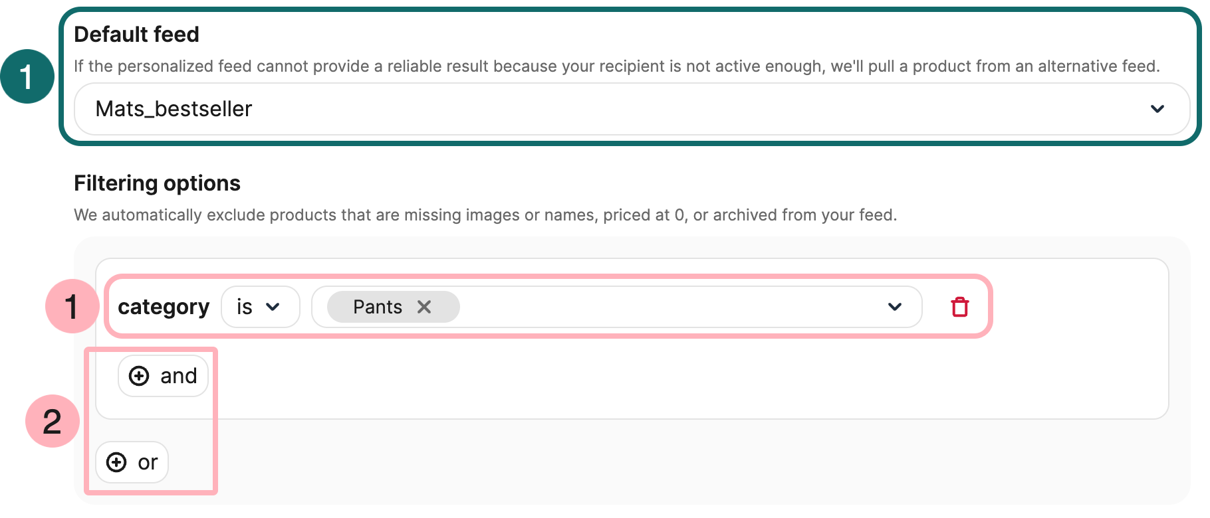The width and height of the screenshot is (1210, 518).
Task: Open the Mats_bestseller default feed dropdown
Action: click(632, 109)
